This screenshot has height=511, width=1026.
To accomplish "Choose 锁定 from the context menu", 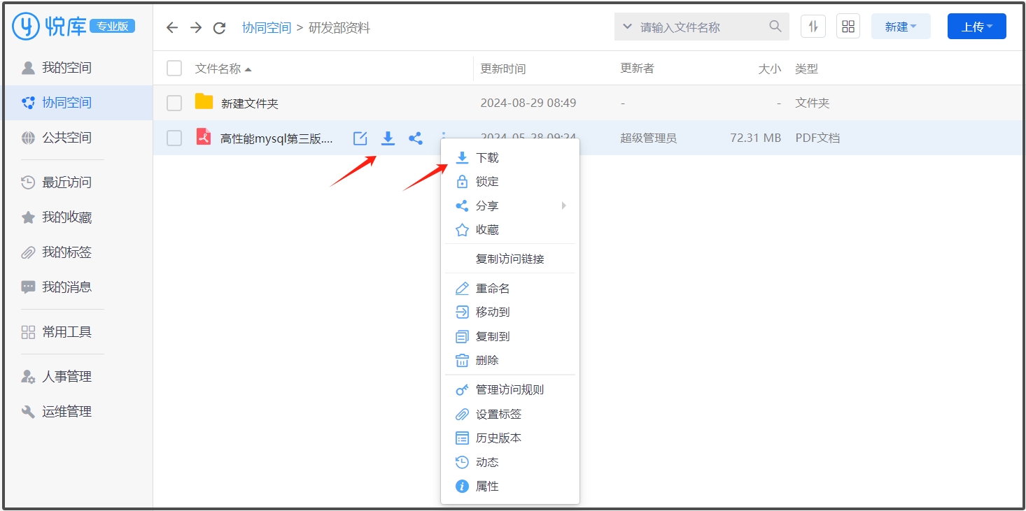I will [x=487, y=182].
